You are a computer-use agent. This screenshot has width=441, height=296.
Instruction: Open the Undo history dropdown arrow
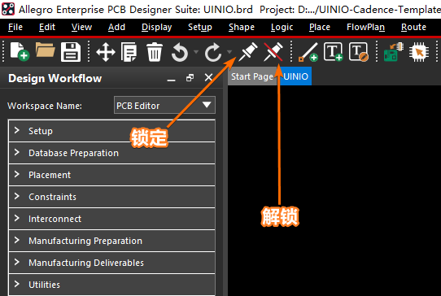pyautogui.click(x=196, y=52)
